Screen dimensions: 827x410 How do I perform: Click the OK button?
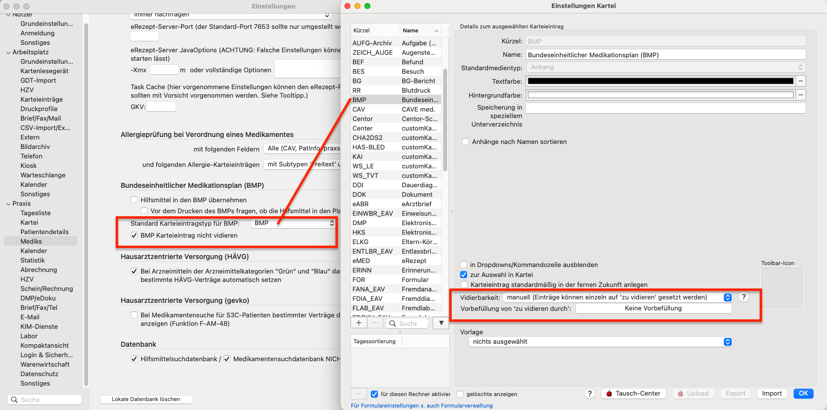pos(803,394)
